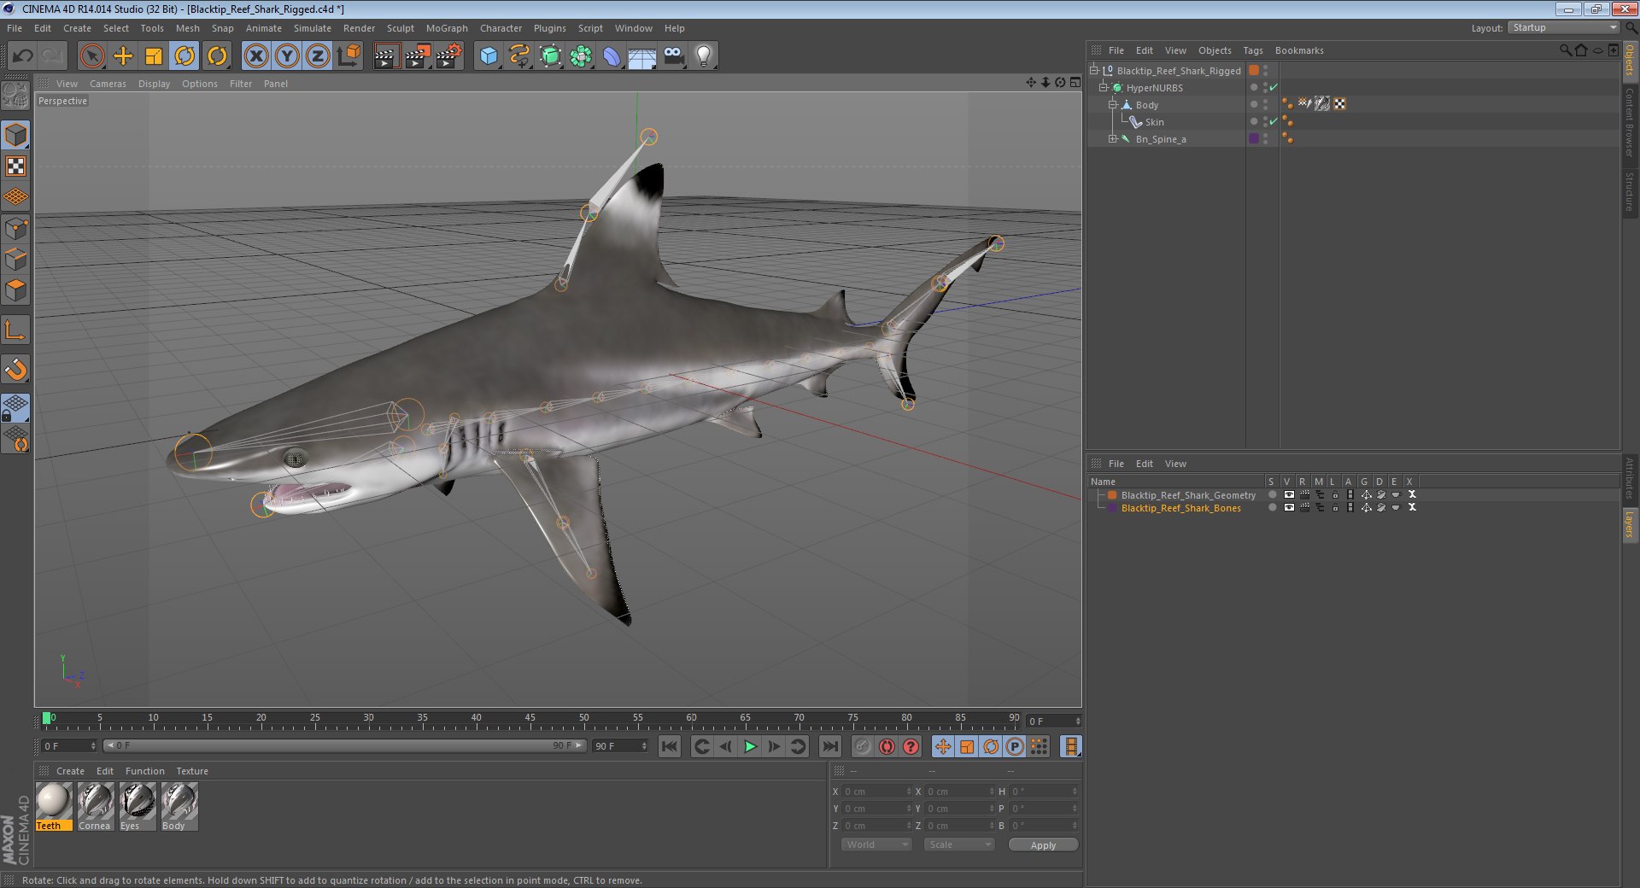The width and height of the screenshot is (1640, 888).
Task: Add a light object
Action: point(704,56)
